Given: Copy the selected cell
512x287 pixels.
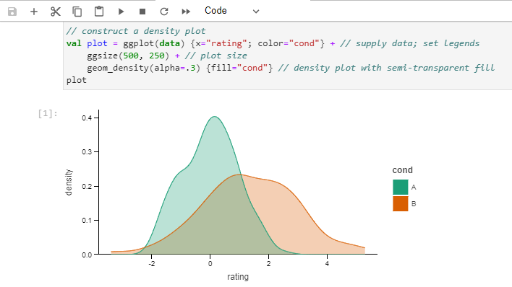Looking at the screenshot, I should coord(77,12).
